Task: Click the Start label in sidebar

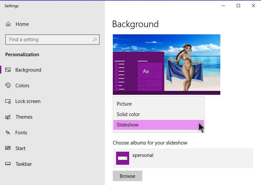Action: click(x=20, y=148)
